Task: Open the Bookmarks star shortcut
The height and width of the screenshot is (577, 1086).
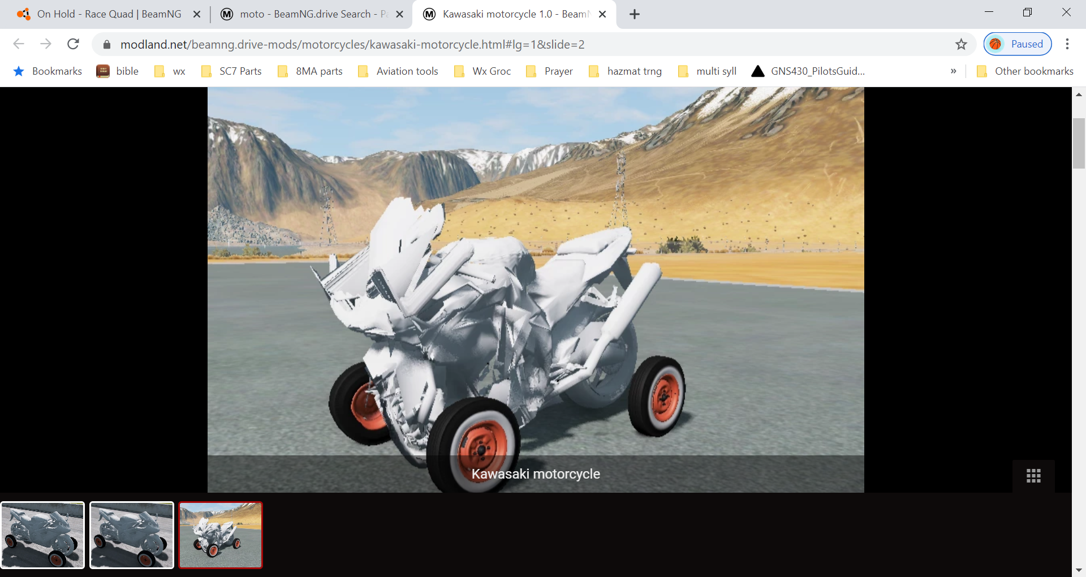Action: click(48, 71)
